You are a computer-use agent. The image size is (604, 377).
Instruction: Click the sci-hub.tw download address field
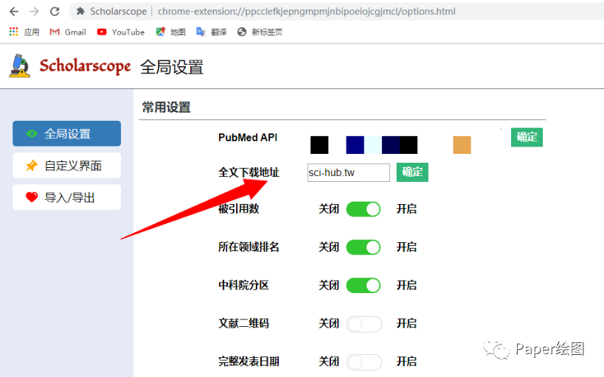click(349, 172)
